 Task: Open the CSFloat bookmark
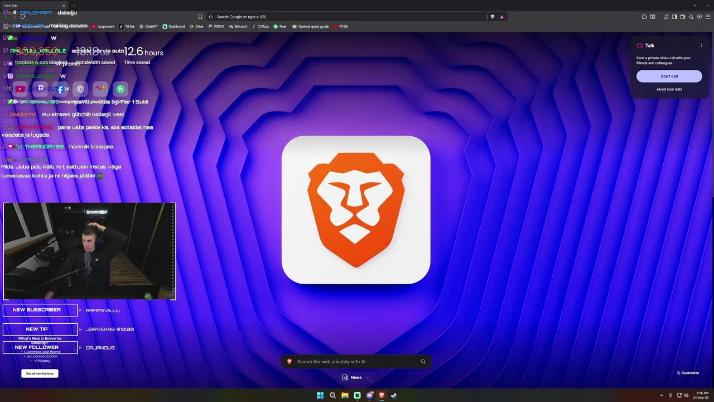point(260,26)
